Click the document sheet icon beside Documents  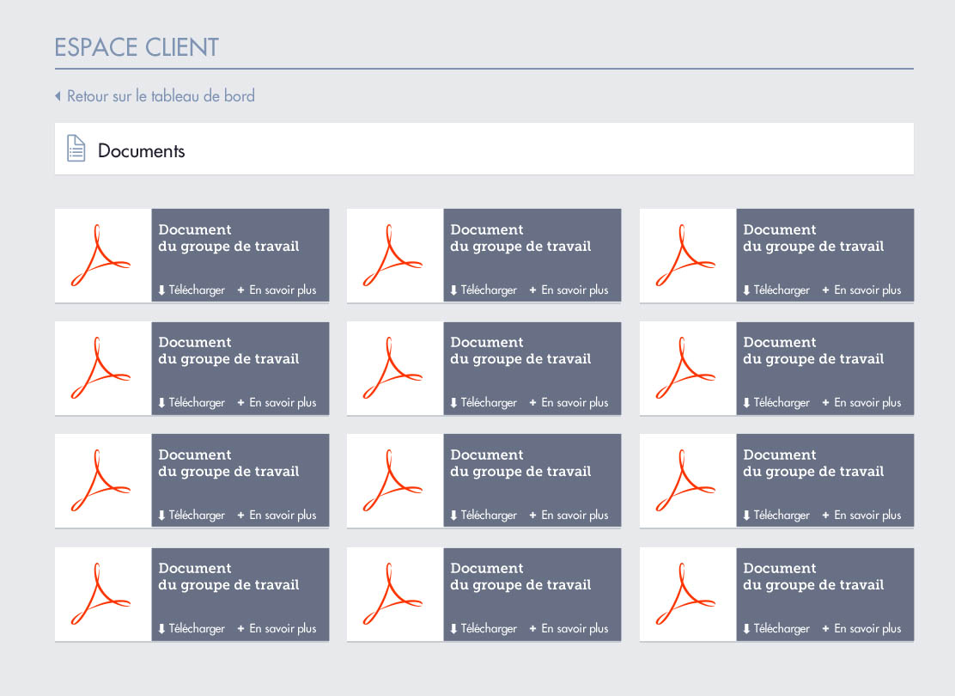tap(76, 148)
